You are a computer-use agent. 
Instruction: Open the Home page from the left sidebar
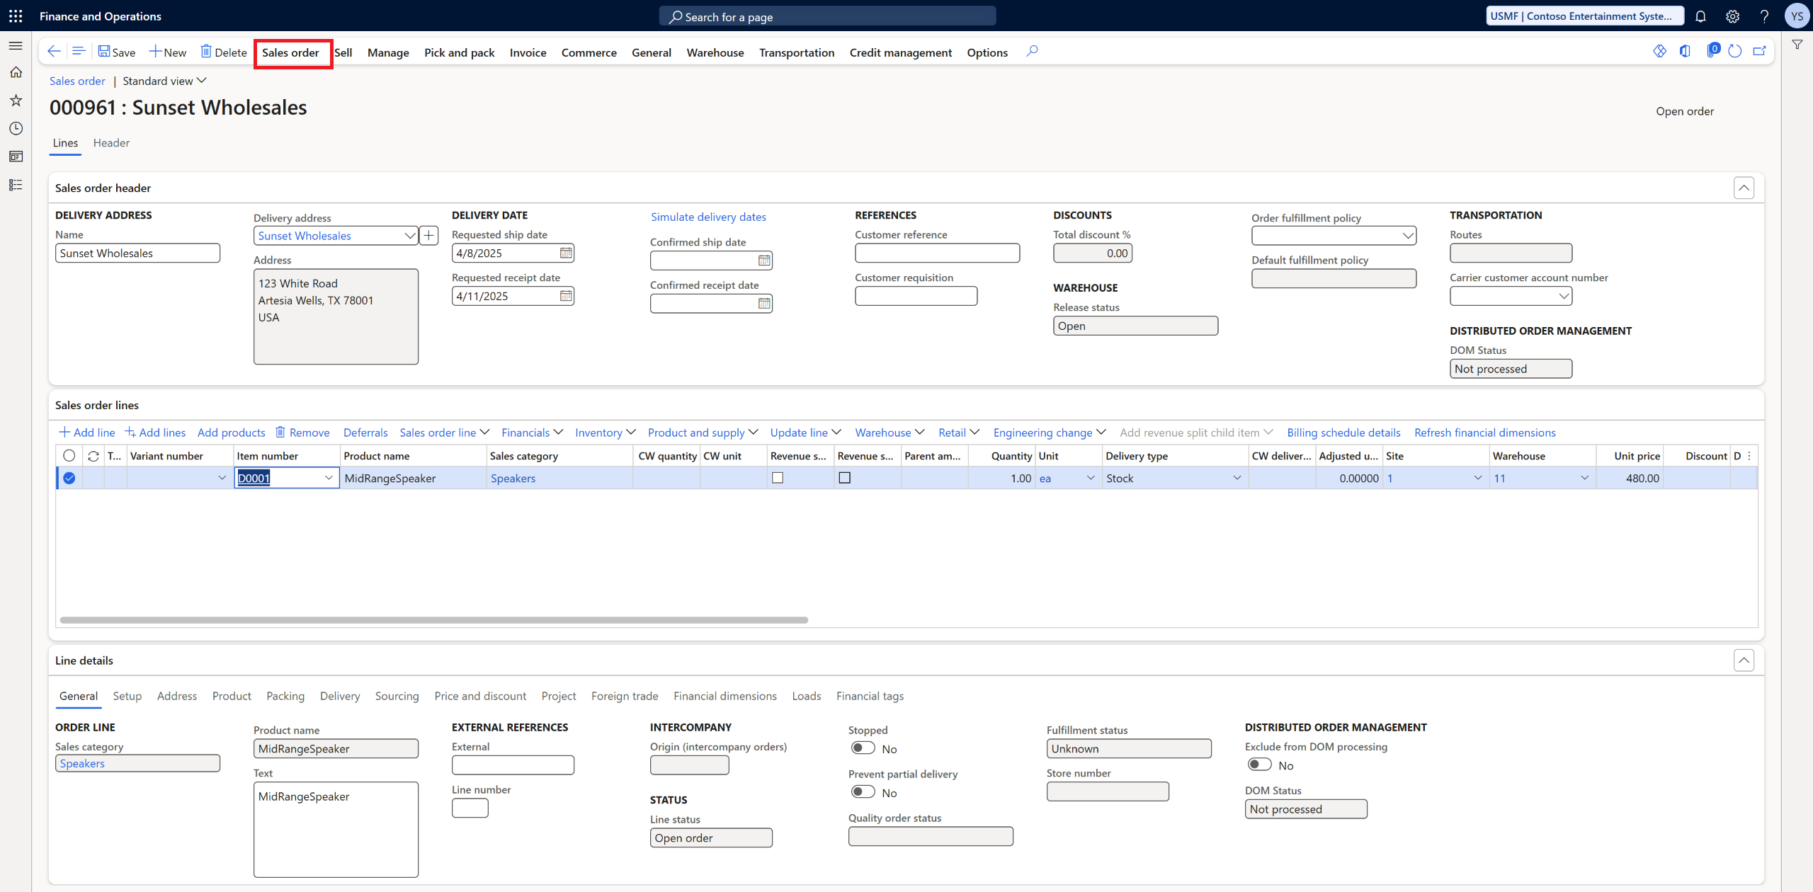tap(16, 72)
